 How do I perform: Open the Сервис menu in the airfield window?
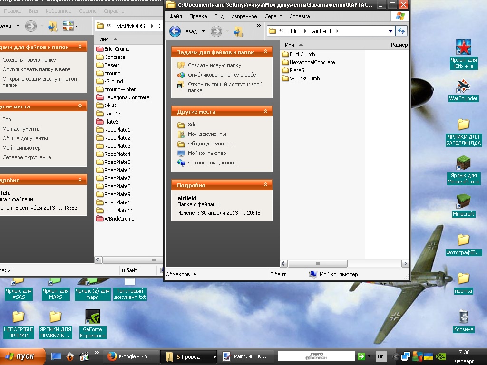(x=273, y=16)
